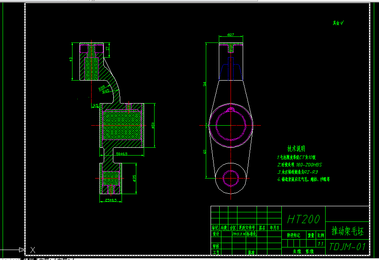
Task: Select the ø35 diameter dimension
Action: 134,178
